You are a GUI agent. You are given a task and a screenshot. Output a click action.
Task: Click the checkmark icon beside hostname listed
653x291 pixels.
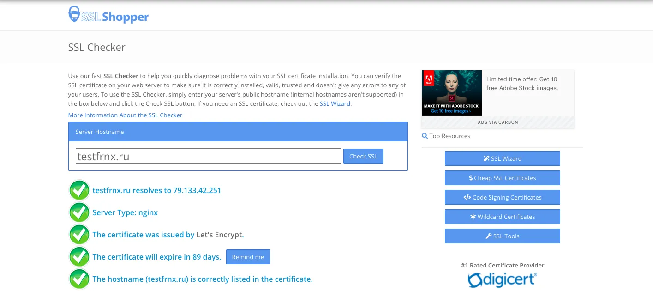(x=79, y=279)
